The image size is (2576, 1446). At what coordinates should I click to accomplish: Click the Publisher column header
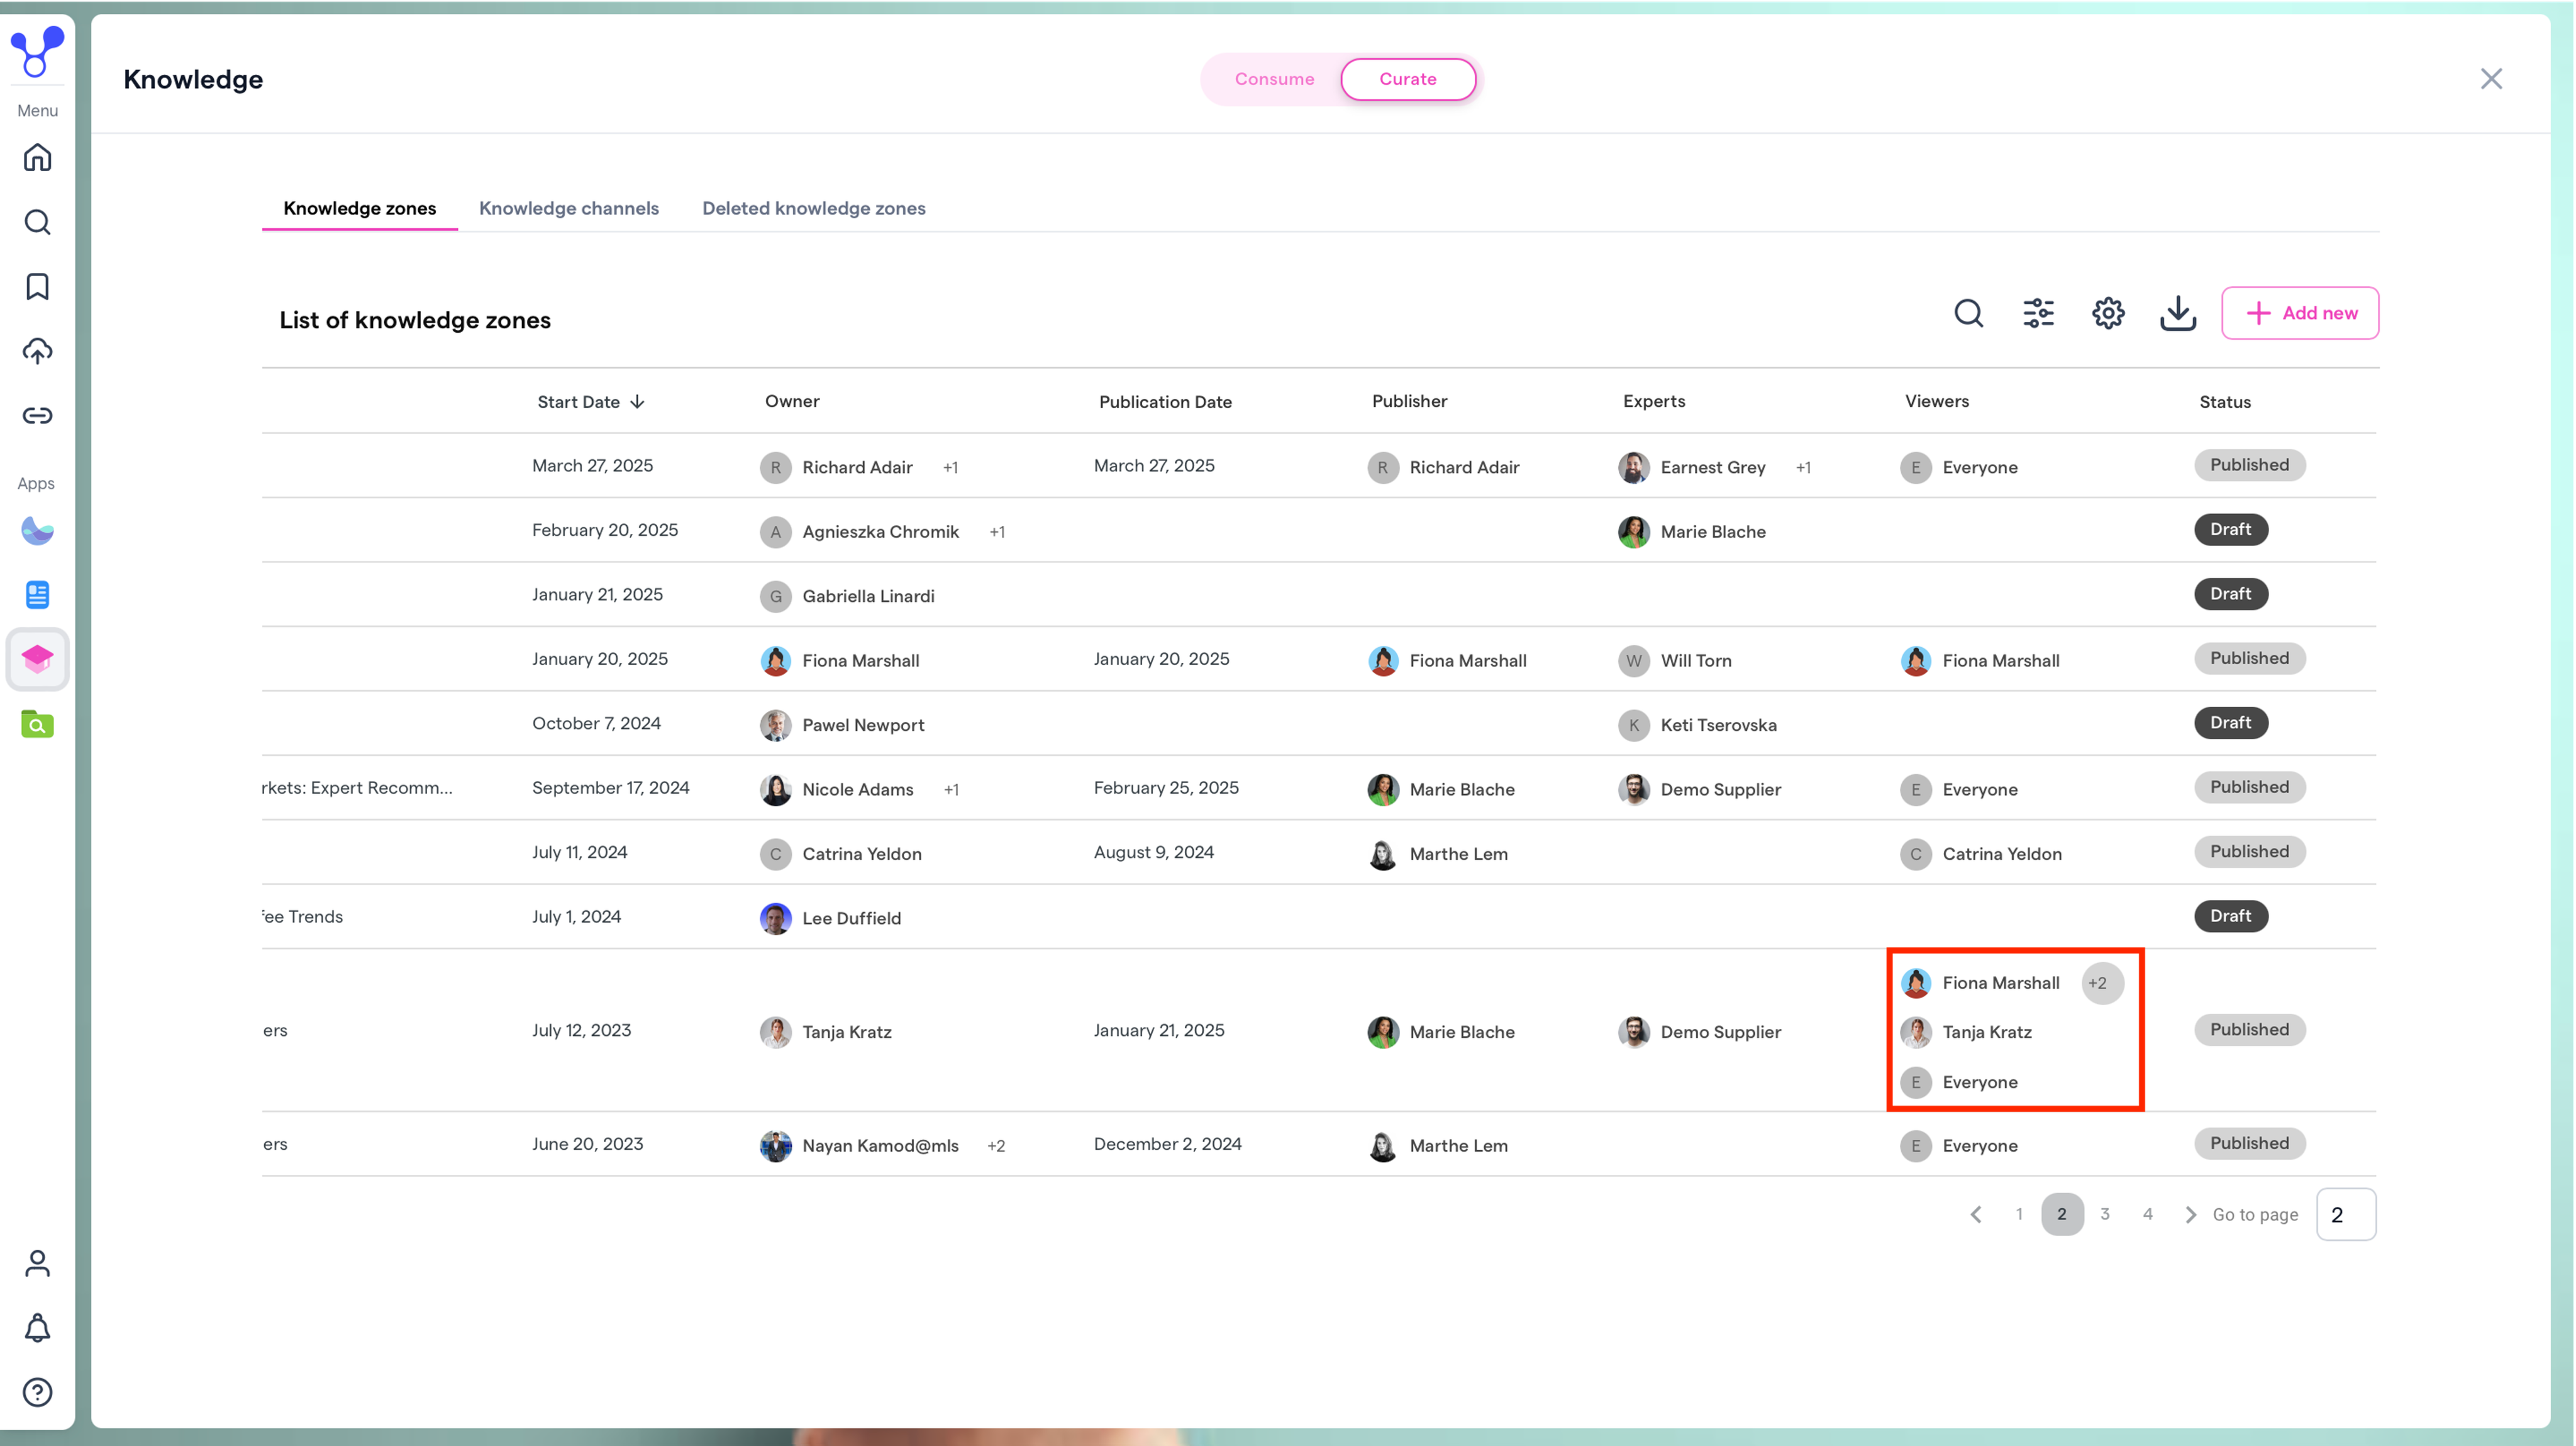[1409, 401]
